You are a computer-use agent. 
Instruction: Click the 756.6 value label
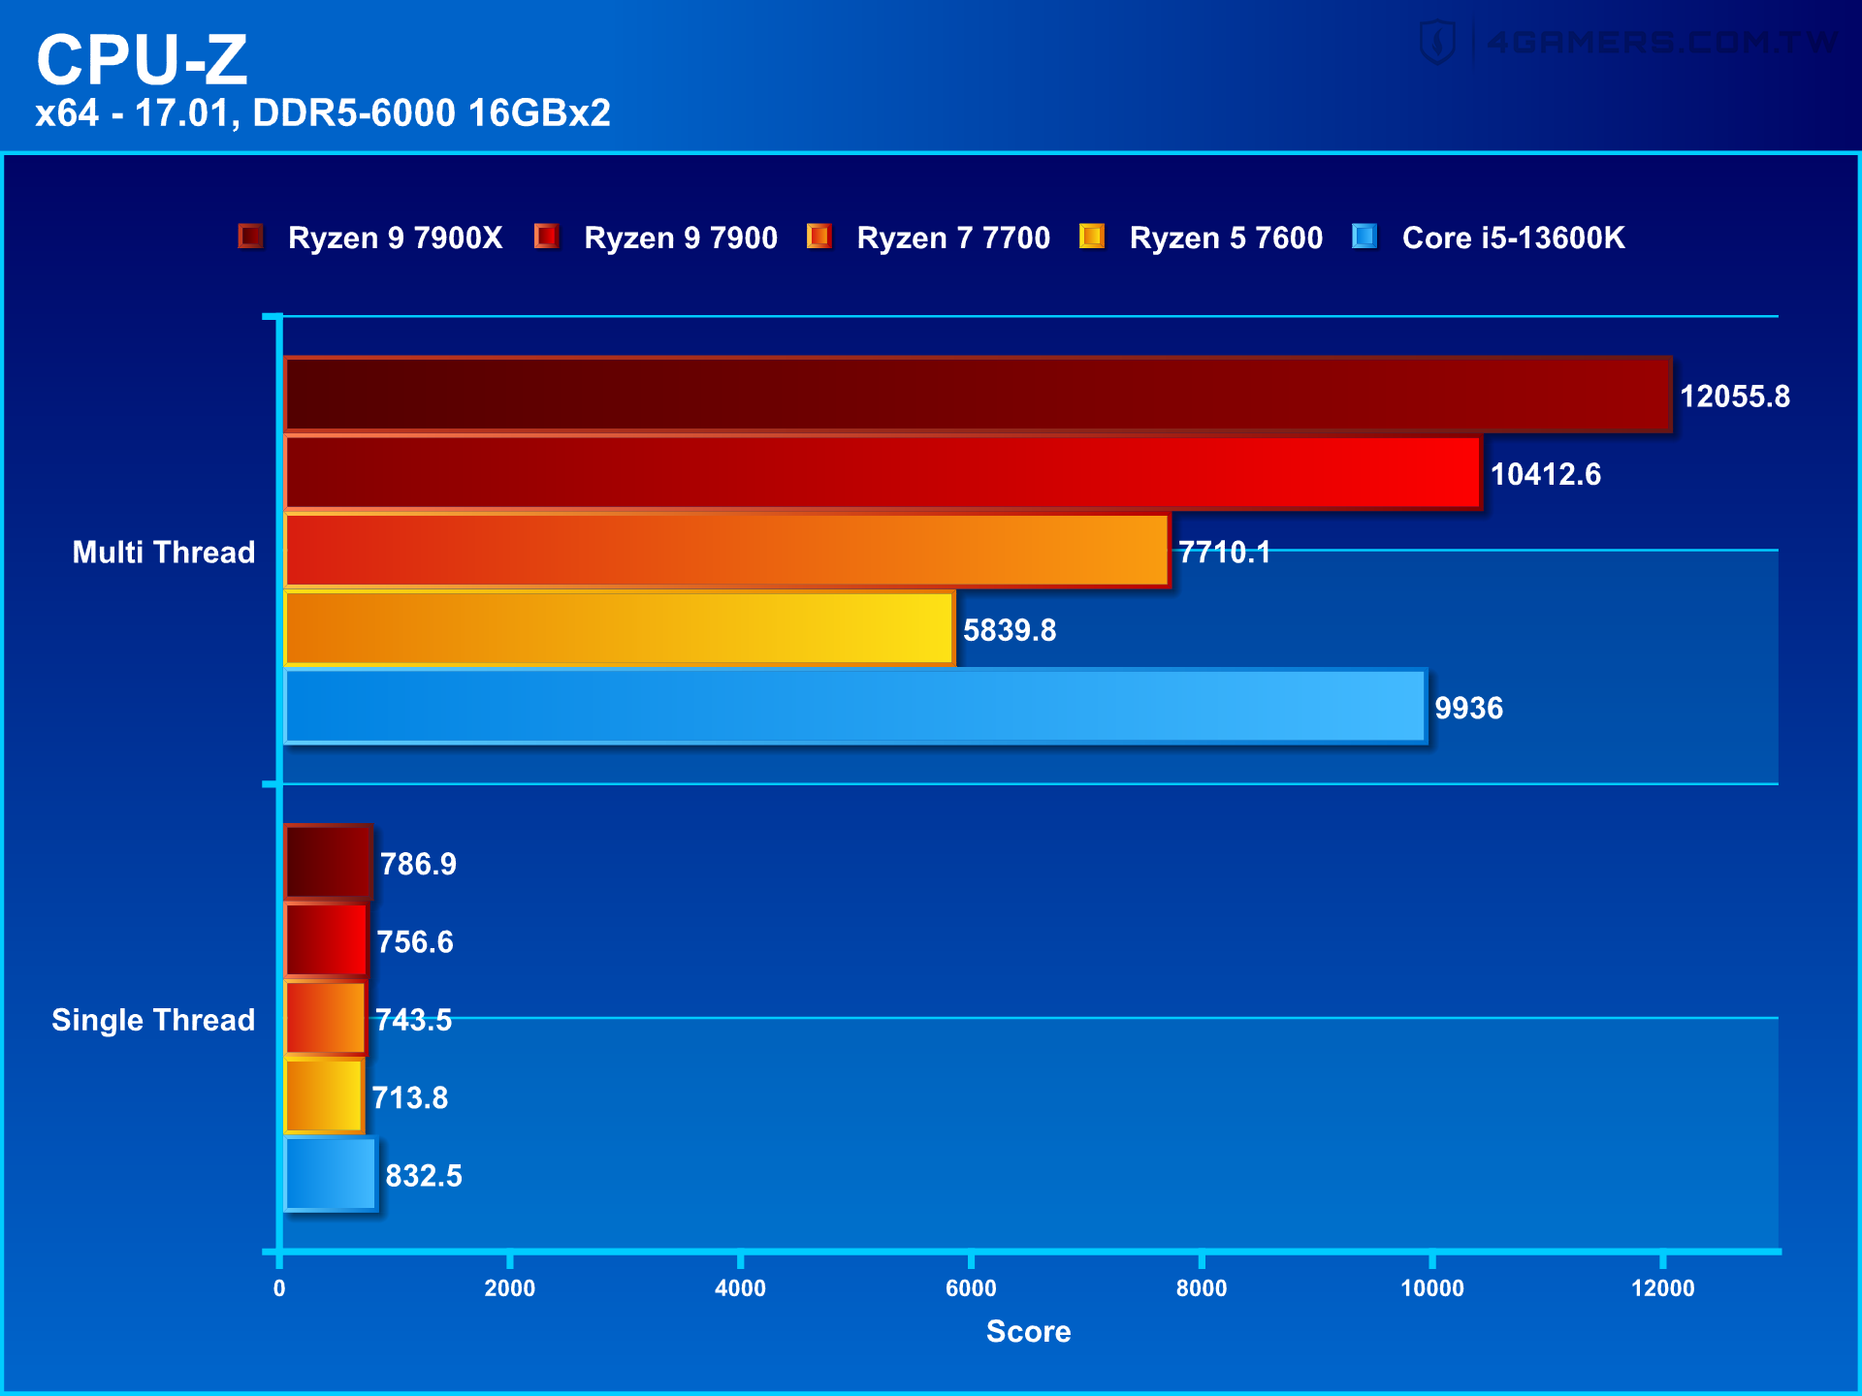415,942
